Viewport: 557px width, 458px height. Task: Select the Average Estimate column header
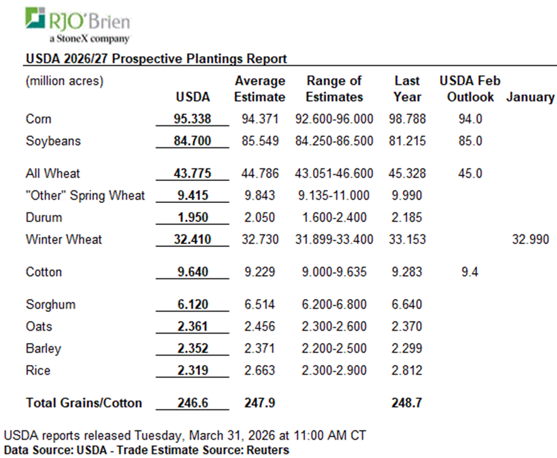(260, 89)
